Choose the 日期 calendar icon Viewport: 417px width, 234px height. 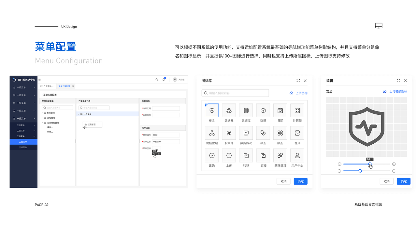[x=280, y=110]
